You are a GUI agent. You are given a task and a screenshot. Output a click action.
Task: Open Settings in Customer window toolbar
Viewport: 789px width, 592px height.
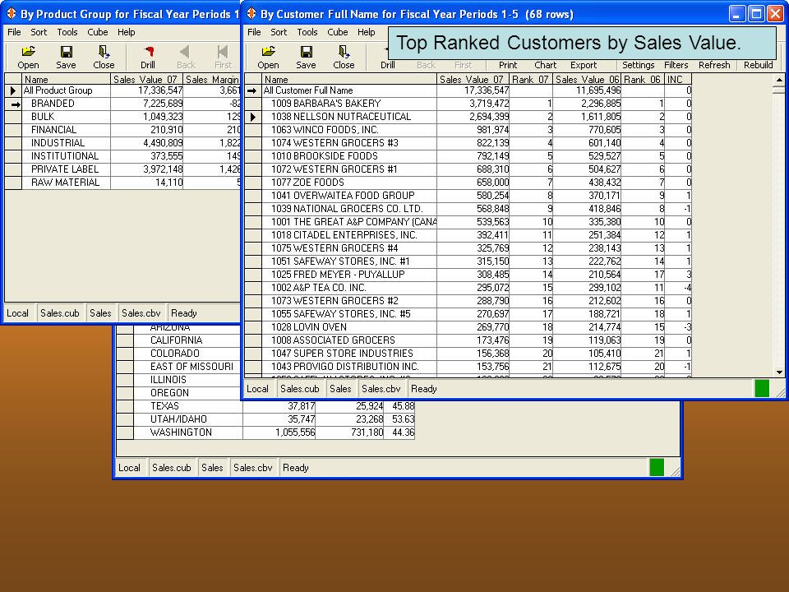638,65
